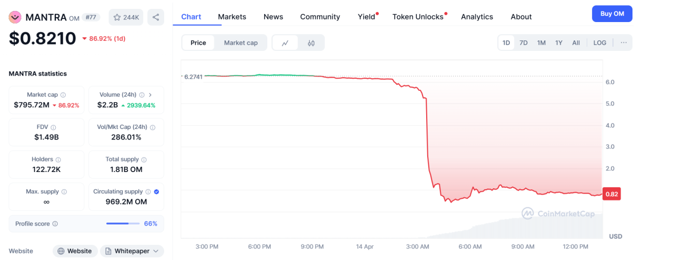Open the Markets tab
This screenshot has width=683, height=268.
(232, 17)
